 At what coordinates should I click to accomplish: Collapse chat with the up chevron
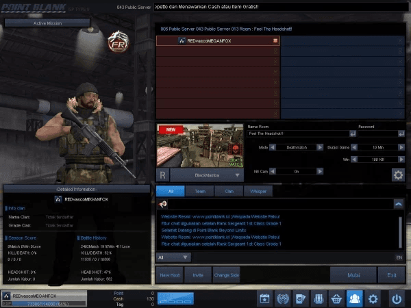(399, 204)
